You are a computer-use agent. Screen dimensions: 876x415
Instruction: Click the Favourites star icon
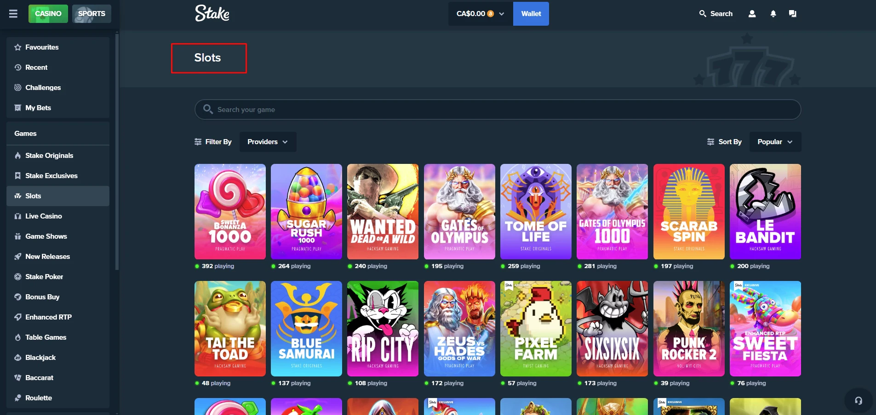coord(18,47)
